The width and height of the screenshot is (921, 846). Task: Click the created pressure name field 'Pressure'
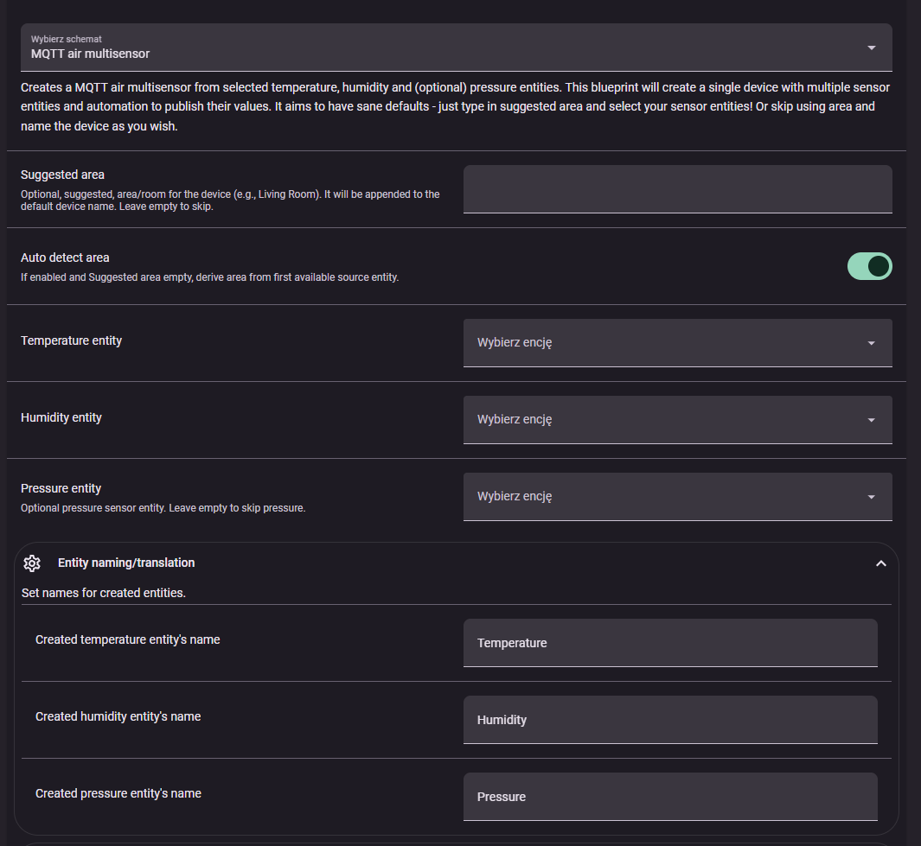[670, 797]
